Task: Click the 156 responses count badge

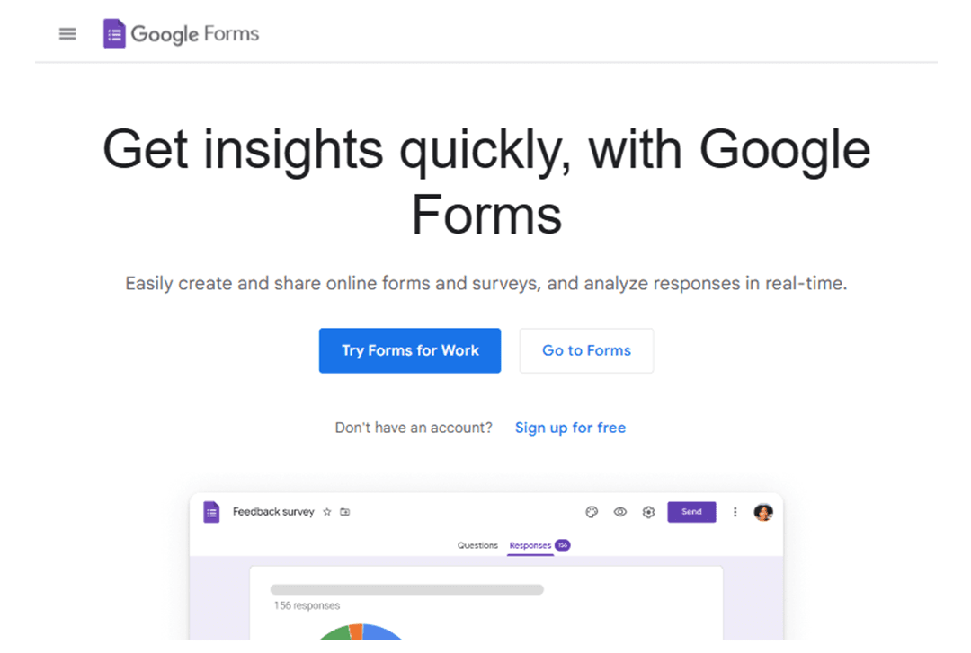Action: [x=564, y=545]
